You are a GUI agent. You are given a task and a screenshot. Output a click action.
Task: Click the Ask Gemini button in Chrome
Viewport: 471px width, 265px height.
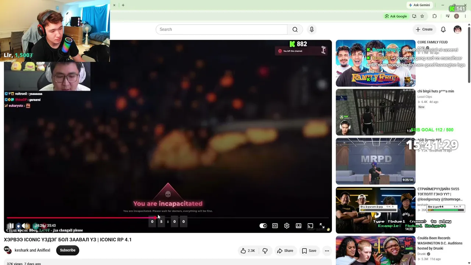419,5
